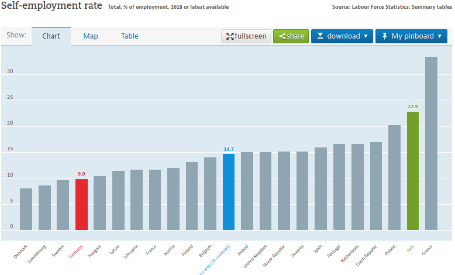The image size is (455, 275).
Task: Click the France axis label
Action: (x=151, y=250)
